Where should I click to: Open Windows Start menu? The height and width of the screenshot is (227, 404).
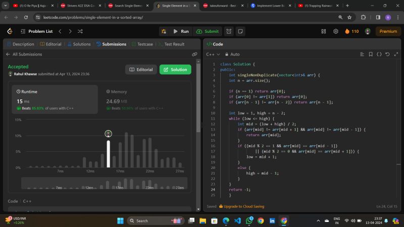tap(120, 220)
